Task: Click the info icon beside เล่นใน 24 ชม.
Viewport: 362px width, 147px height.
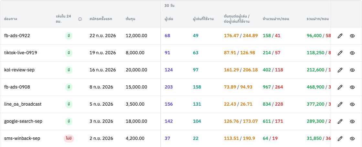Action: pos(80,19)
